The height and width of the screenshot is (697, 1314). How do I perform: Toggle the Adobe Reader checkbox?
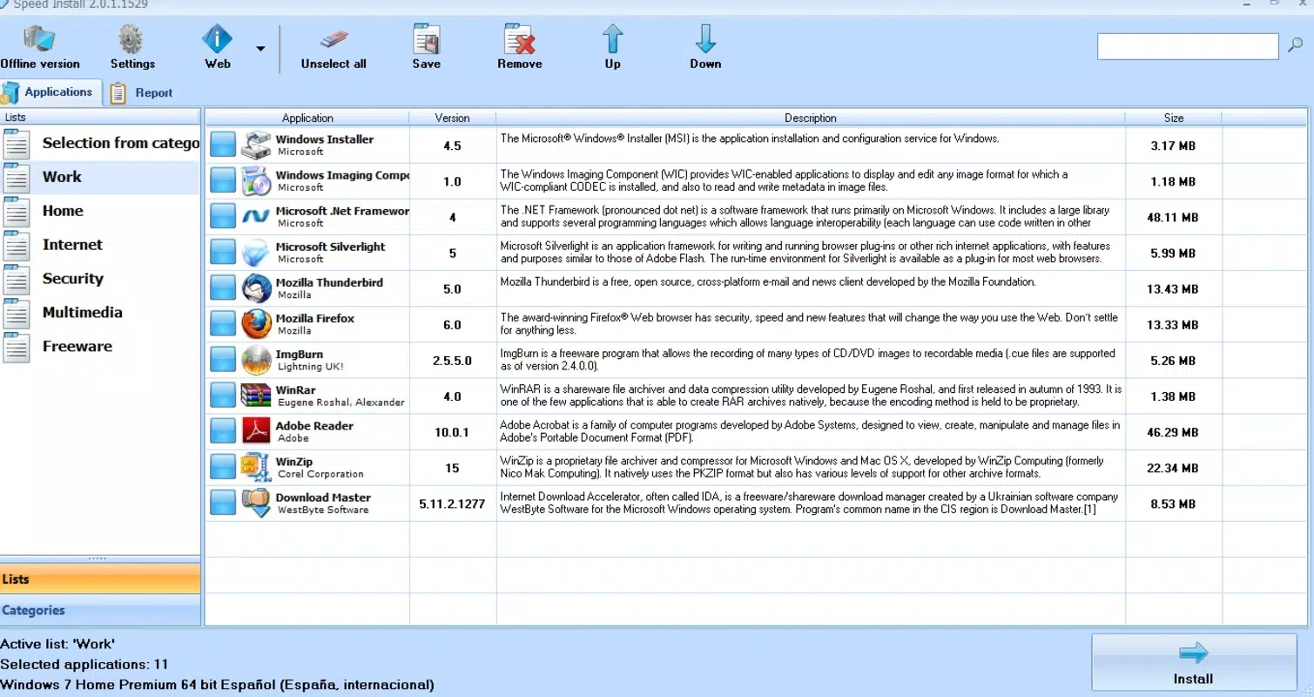tap(223, 430)
